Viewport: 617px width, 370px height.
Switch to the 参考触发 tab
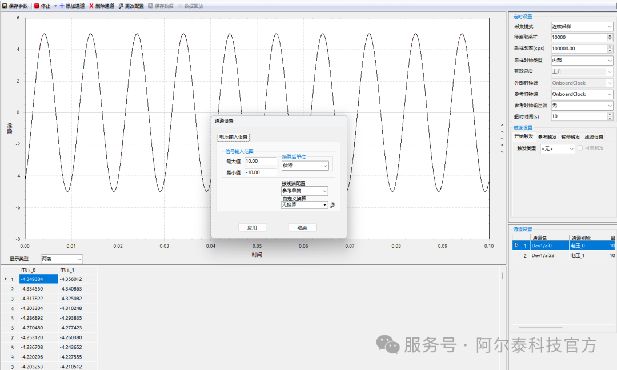[547, 137]
